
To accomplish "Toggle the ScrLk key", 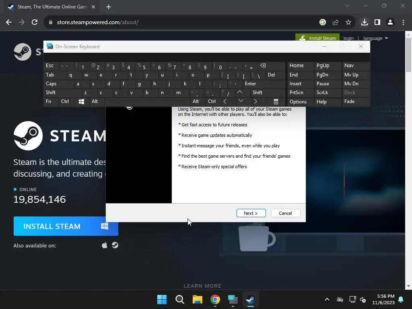I will [x=328, y=93].
